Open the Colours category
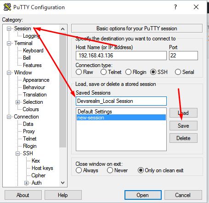Image resolution: width=209 pixels, height=203 pixels. pyautogui.click(x=31, y=109)
